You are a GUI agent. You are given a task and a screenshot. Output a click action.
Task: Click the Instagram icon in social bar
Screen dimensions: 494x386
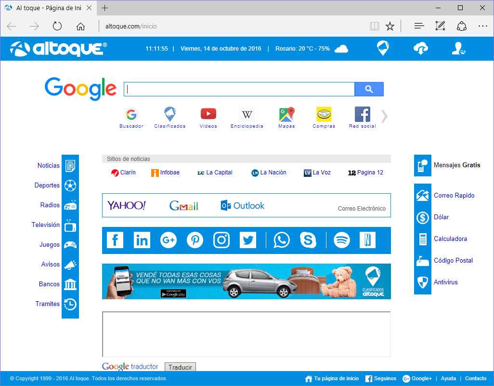221,240
